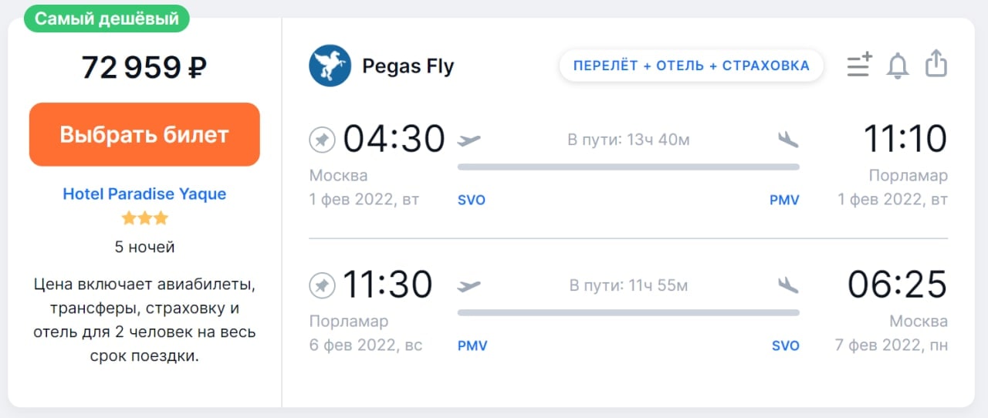Add ticket to comparison list icon
Screen dimensions: 988x418
click(859, 65)
